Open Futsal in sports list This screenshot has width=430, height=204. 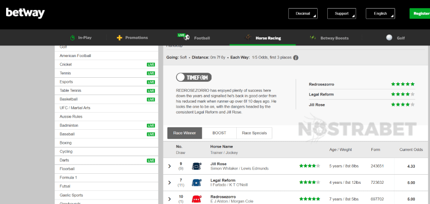click(106, 186)
